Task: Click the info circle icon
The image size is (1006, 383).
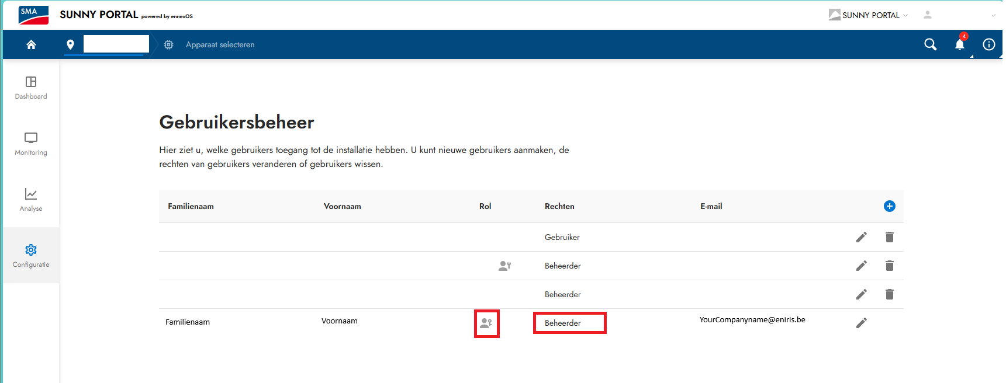Action: [x=988, y=44]
